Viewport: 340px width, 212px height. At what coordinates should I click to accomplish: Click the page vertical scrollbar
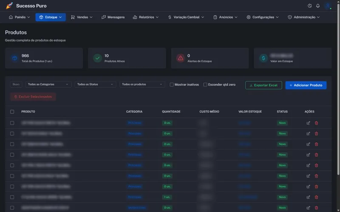coord(338,89)
